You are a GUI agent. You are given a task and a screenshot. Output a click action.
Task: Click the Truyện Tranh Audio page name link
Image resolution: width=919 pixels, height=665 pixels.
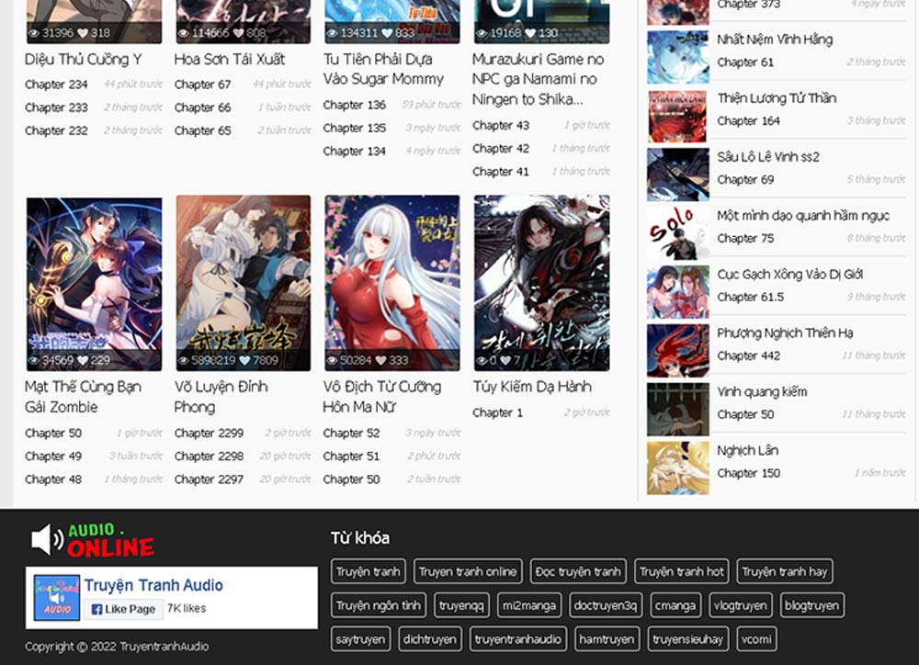[153, 585]
